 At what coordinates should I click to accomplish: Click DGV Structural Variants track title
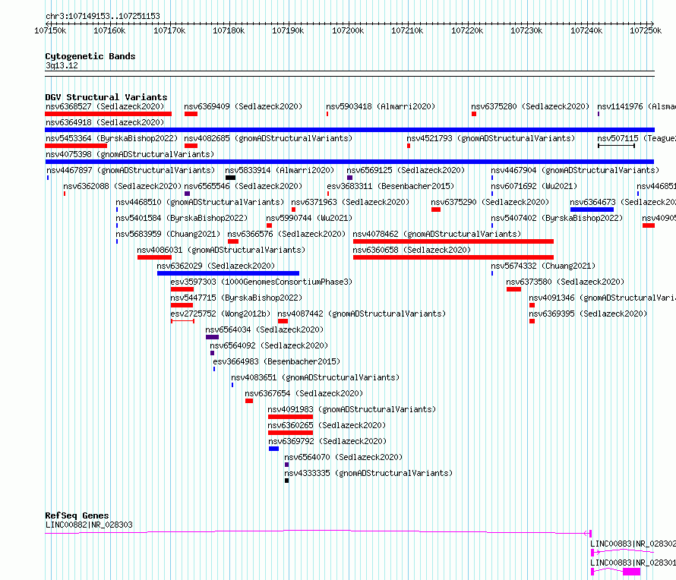coord(106,97)
